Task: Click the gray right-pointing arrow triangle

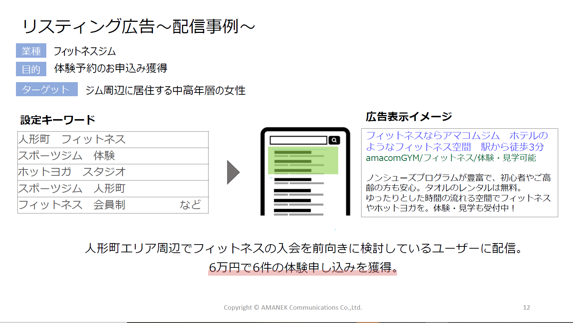Action: (233, 172)
